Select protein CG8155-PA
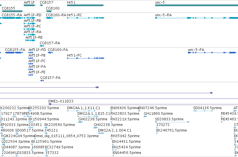This screenshot has height=157, width=238. click(14, 53)
